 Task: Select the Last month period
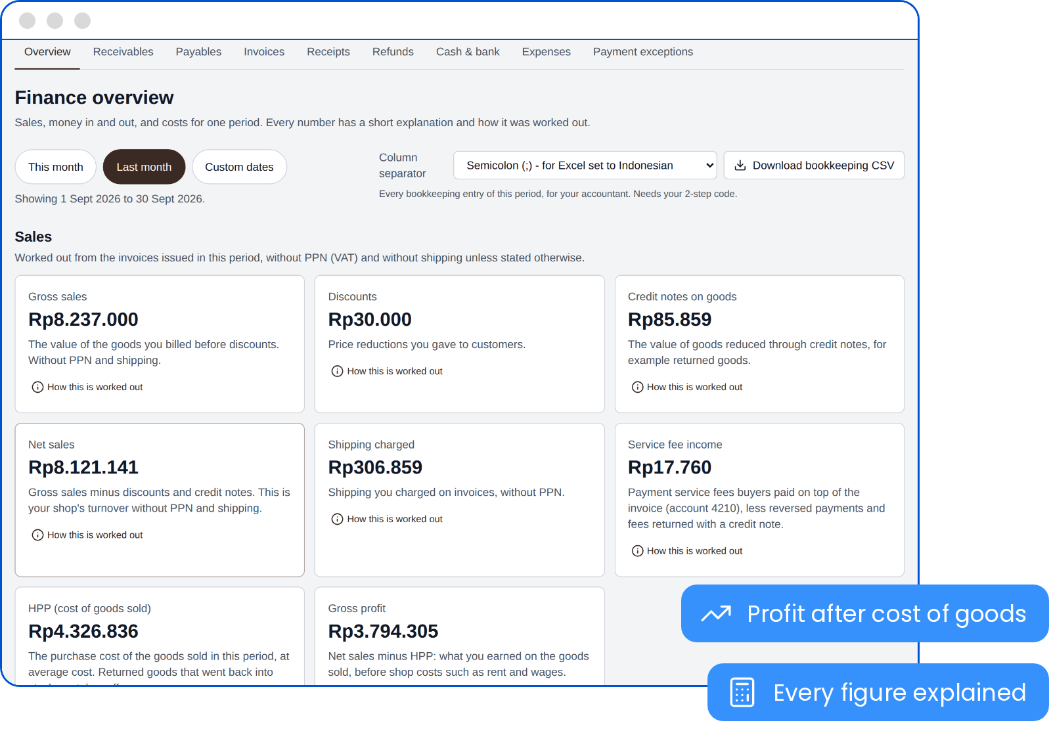(144, 167)
